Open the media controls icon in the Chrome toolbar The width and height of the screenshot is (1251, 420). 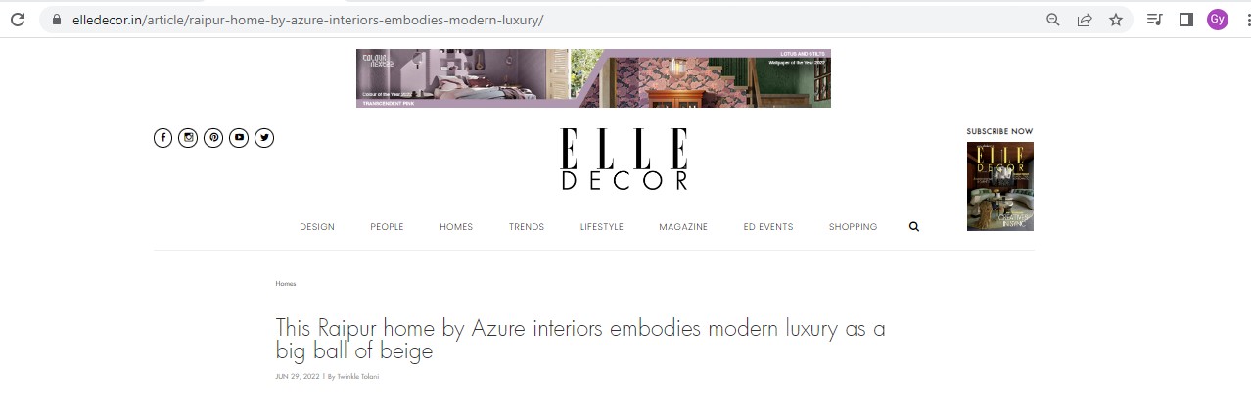pyautogui.click(x=1155, y=20)
